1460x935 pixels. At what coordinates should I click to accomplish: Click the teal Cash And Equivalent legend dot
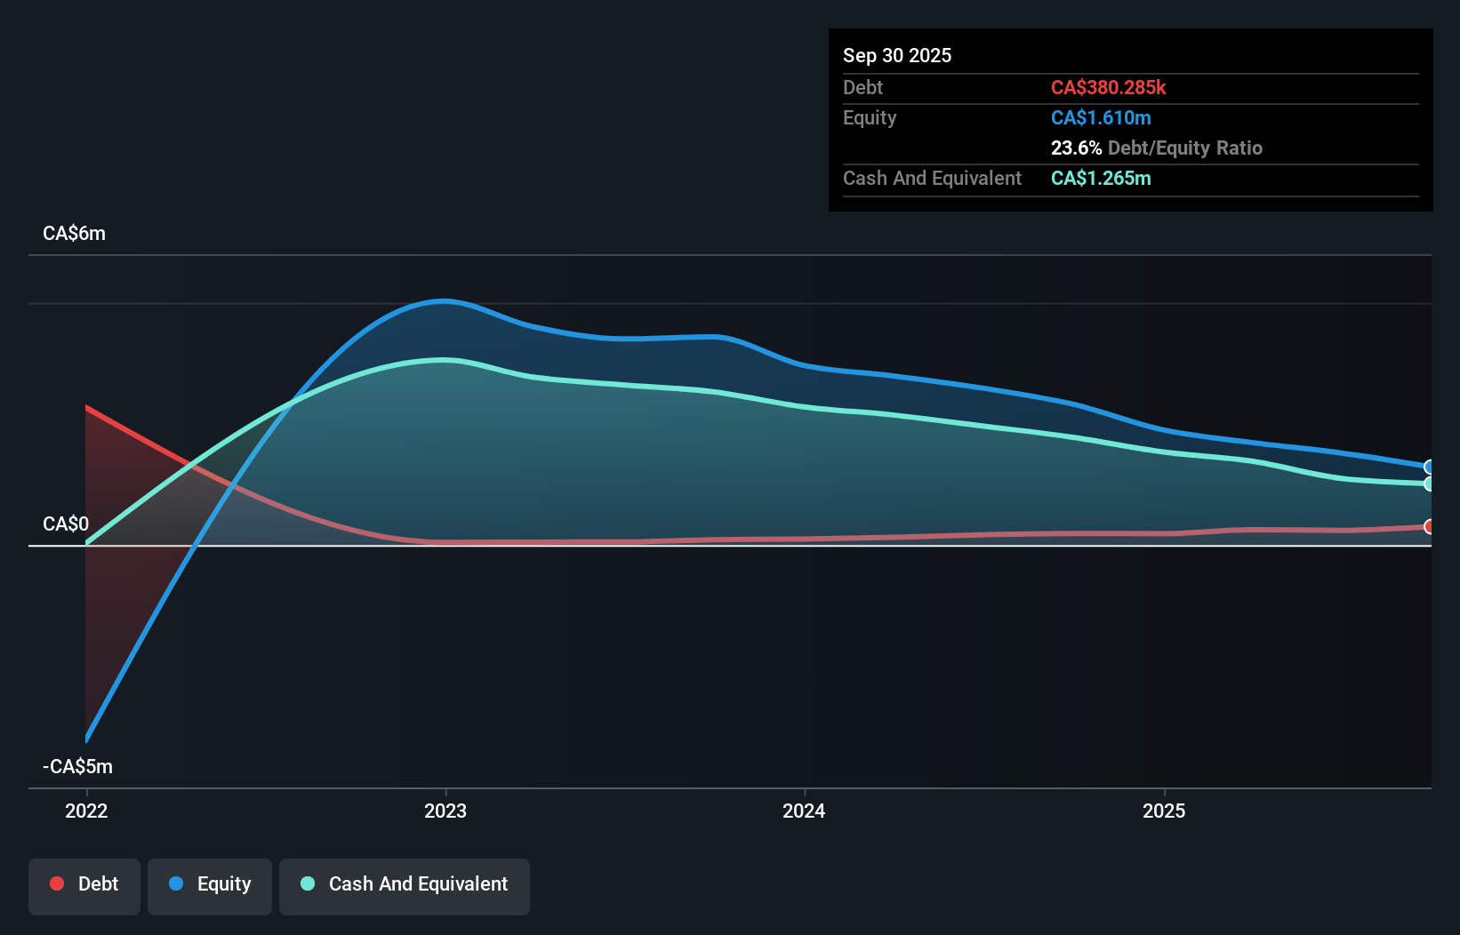(307, 883)
